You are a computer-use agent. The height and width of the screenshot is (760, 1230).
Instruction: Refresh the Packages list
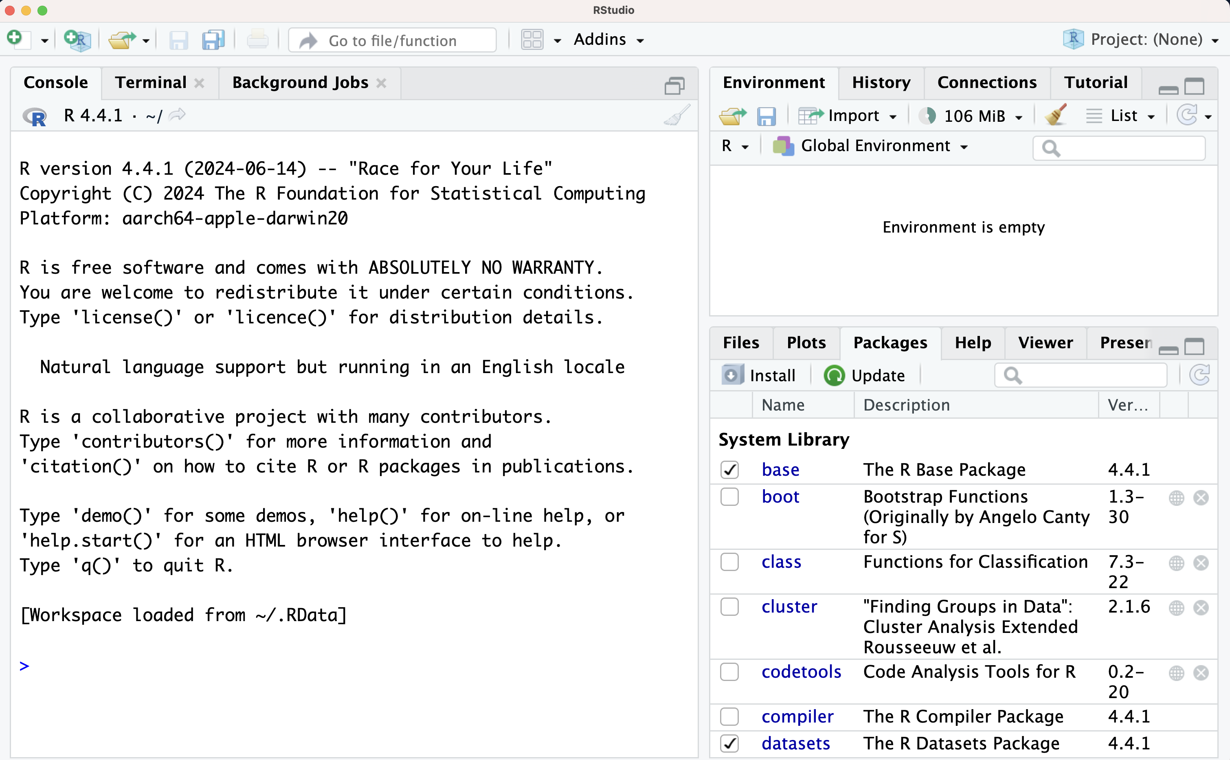1199,375
